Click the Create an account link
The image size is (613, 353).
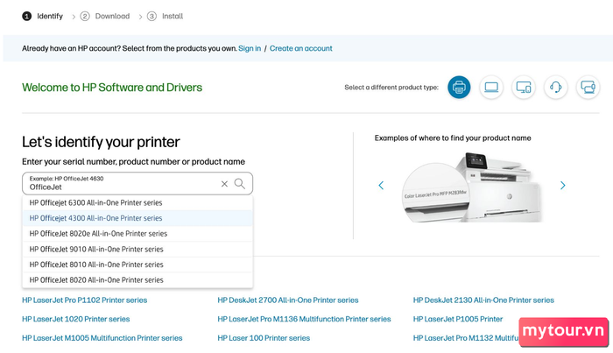[300, 48]
